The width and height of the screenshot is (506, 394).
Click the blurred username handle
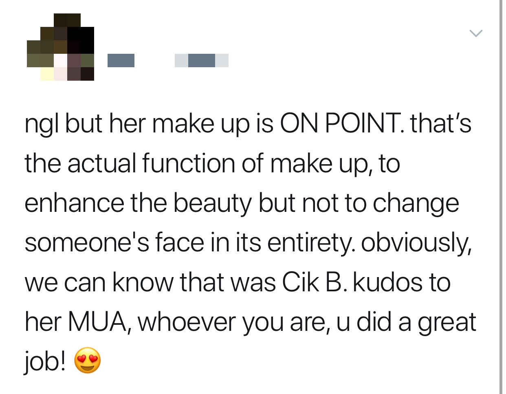202,60
